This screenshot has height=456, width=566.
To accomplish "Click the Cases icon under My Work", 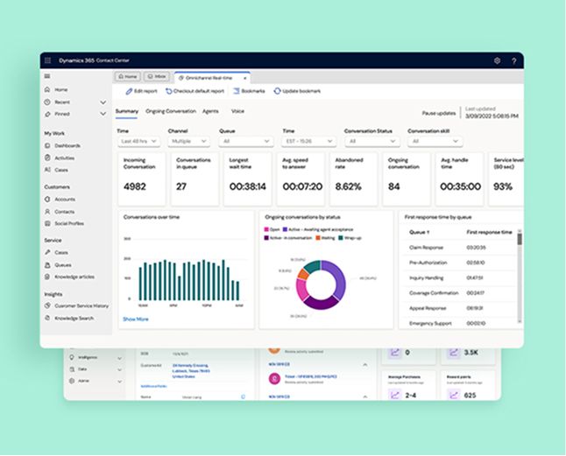I will tap(47, 170).
